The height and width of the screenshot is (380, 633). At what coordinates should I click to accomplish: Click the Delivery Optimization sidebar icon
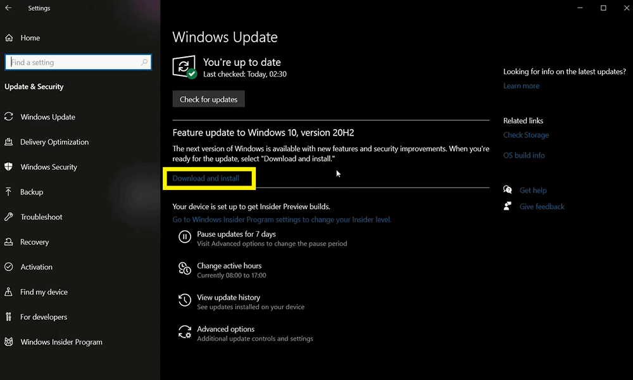click(8, 142)
